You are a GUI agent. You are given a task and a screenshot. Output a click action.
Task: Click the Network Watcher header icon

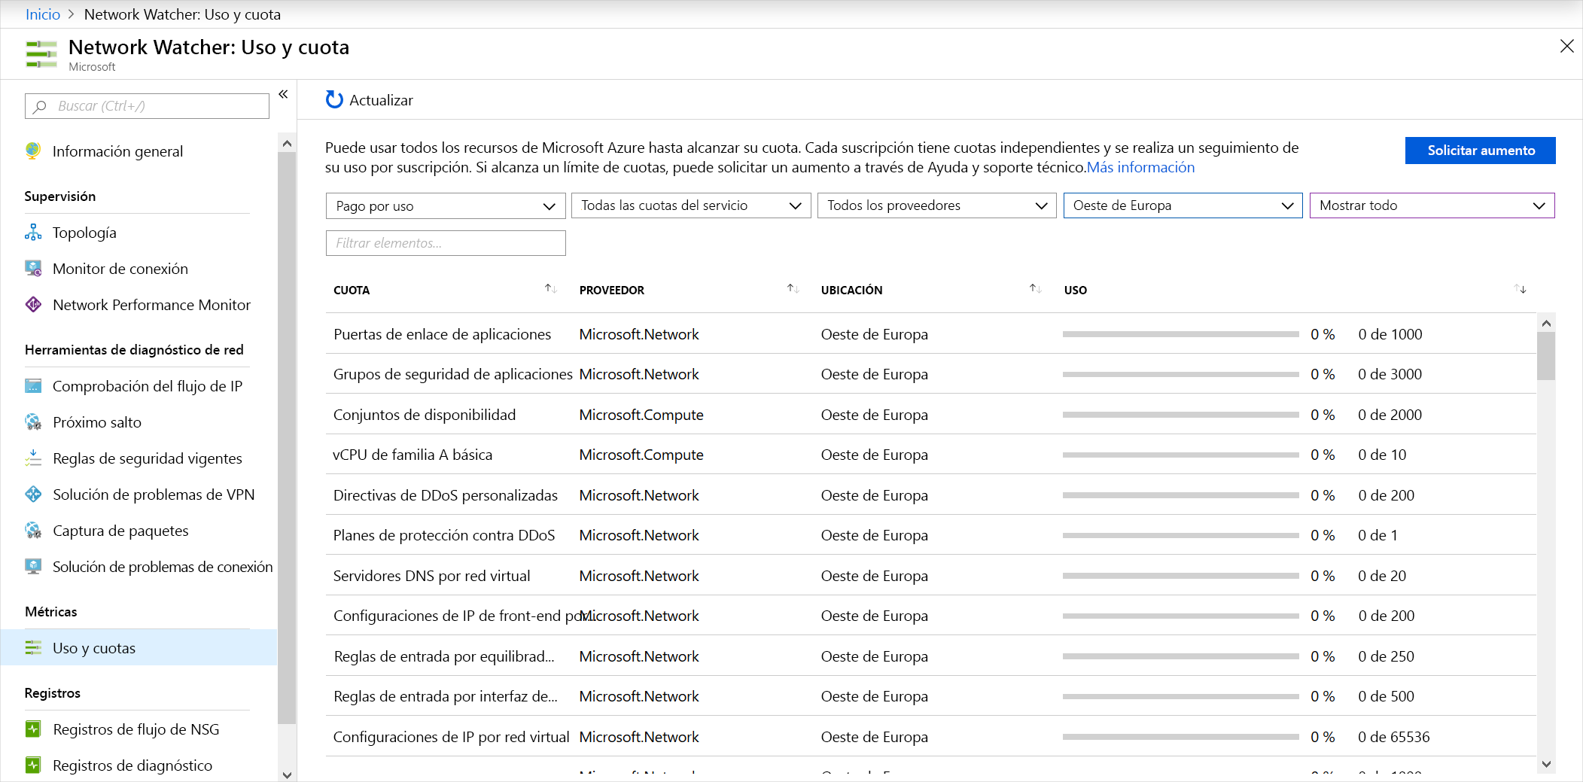coord(41,54)
